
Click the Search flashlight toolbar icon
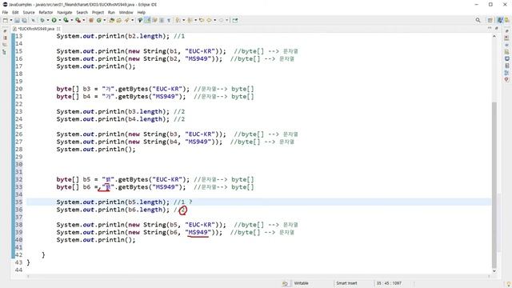[126, 20]
